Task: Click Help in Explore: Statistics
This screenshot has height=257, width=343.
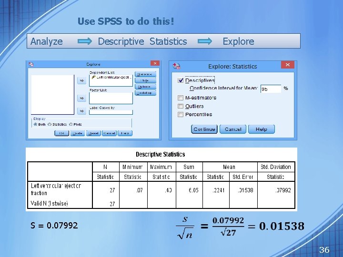Action: click(x=262, y=129)
